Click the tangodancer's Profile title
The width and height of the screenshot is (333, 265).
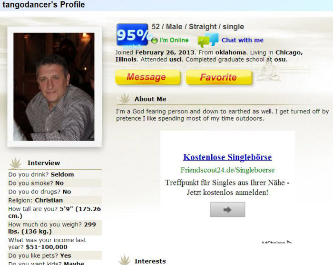point(44,4)
